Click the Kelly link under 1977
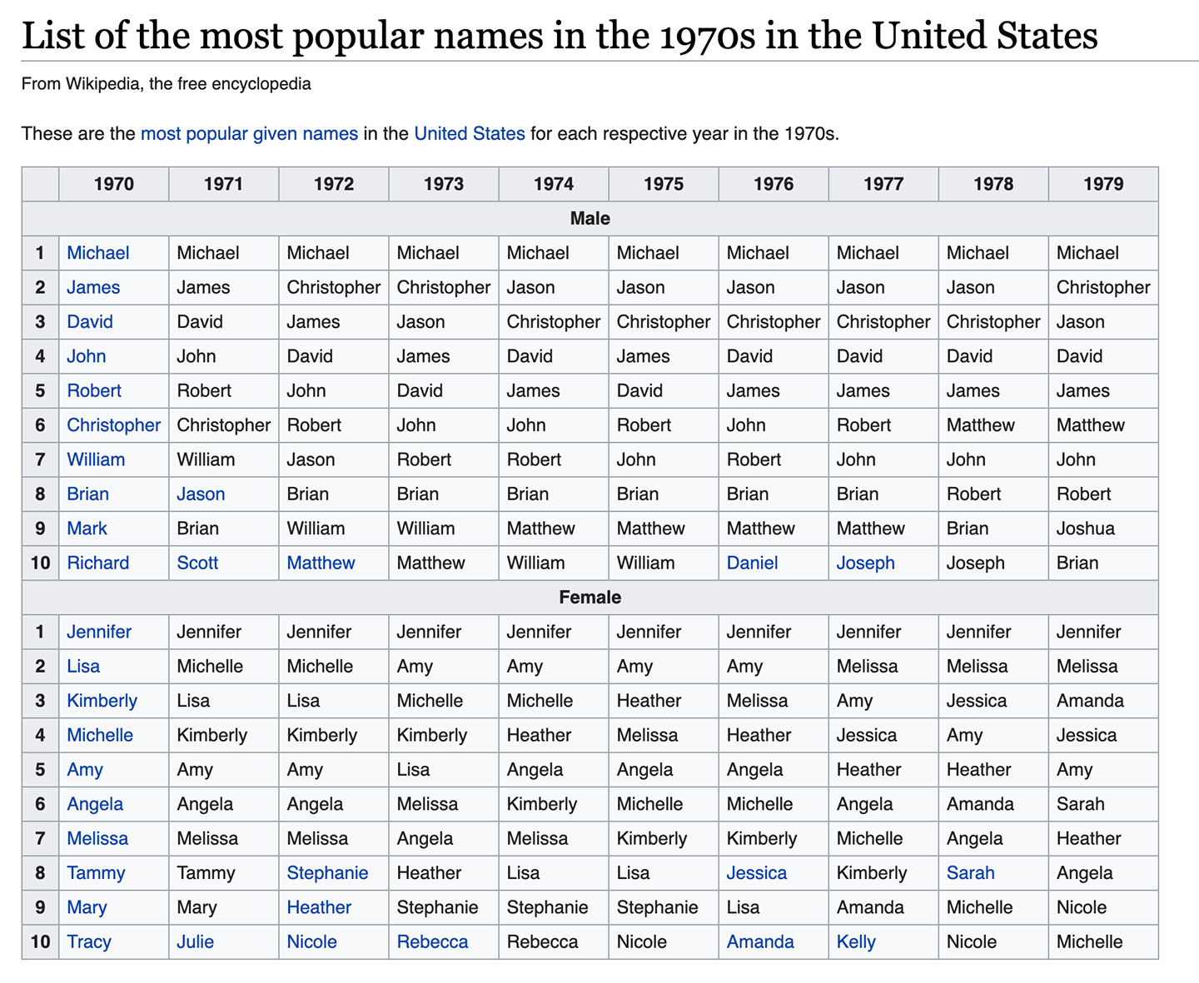The height and width of the screenshot is (983, 1199). tap(856, 941)
